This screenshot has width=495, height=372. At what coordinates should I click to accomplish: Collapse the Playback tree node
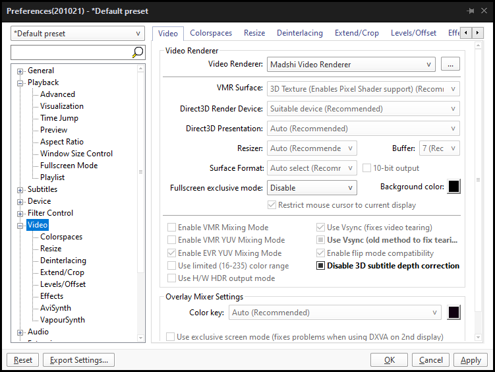[x=20, y=83]
